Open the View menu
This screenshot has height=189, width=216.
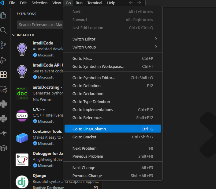(57, 3)
